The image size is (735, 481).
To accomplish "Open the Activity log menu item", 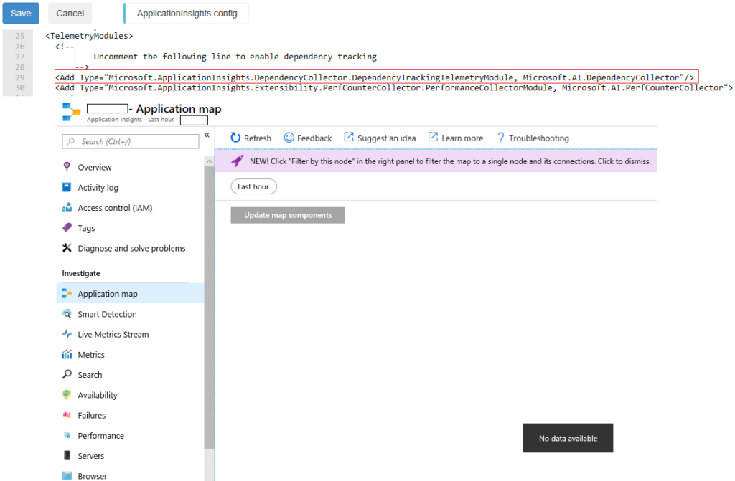I will tap(98, 187).
